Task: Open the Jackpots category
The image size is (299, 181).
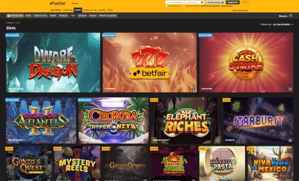Action: click(x=82, y=16)
